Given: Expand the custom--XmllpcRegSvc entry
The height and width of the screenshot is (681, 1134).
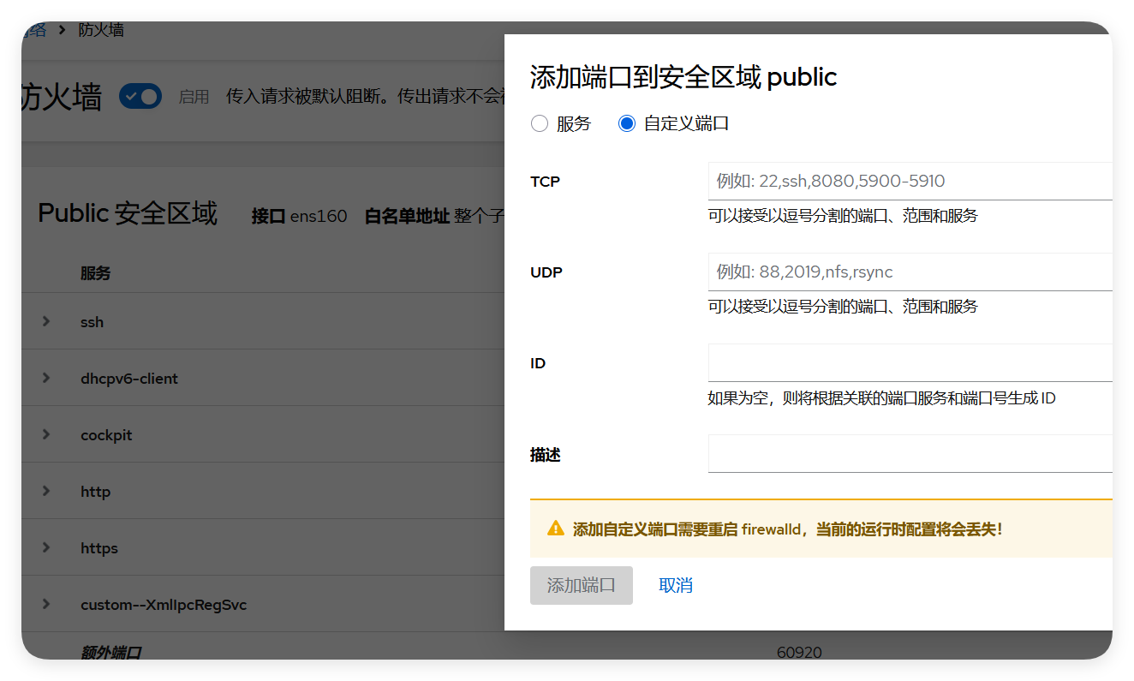Looking at the screenshot, I should click(x=46, y=604).
